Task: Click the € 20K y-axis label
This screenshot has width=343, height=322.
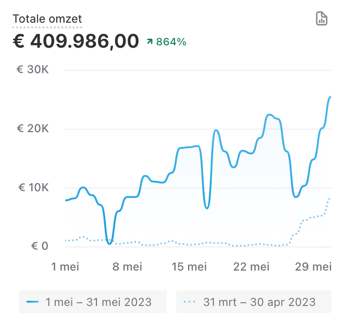Action: point(33,129)
